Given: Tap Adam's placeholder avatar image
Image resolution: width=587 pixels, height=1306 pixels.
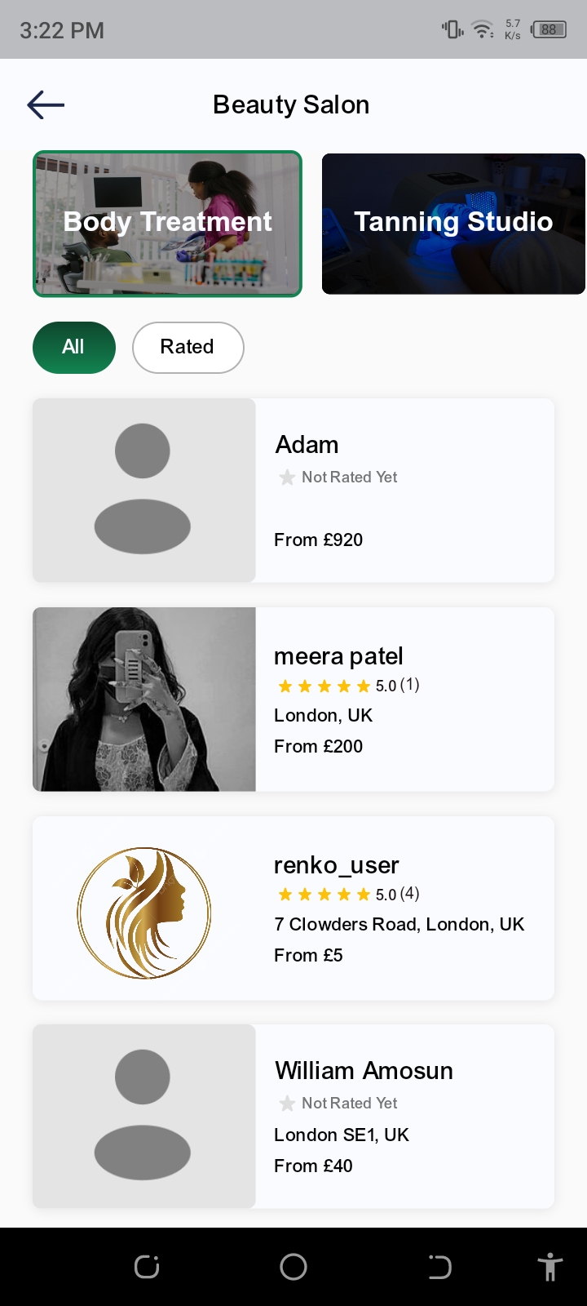Looking at the screenshot, I should coord(143,490).
